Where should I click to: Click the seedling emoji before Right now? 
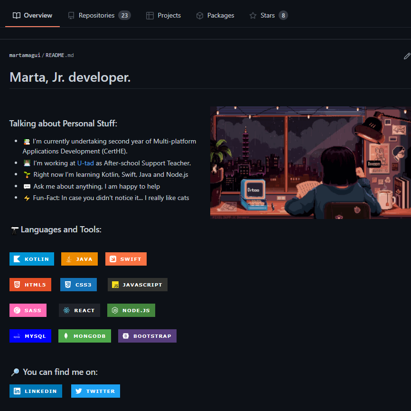tap(27, 175)
